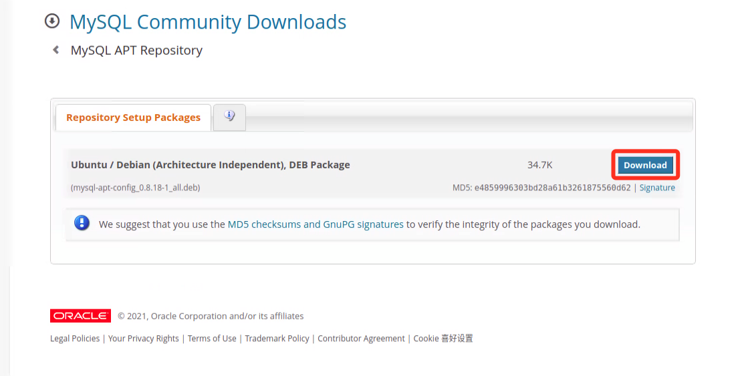Screen dimensions: 742x376
Task: Open the Contributor Agreement footer link
Action: click(x=361, y=339)
